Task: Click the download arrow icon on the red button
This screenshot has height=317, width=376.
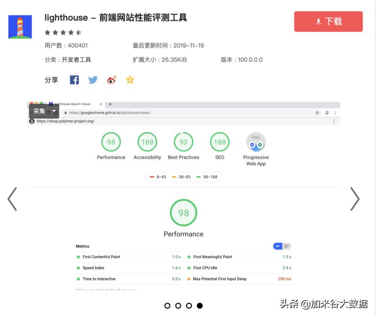Action: point(319,21)
